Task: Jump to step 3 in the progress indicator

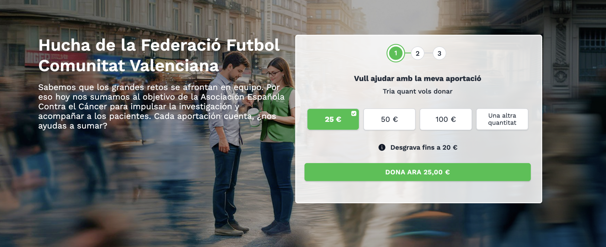Action: coord(439,53)
